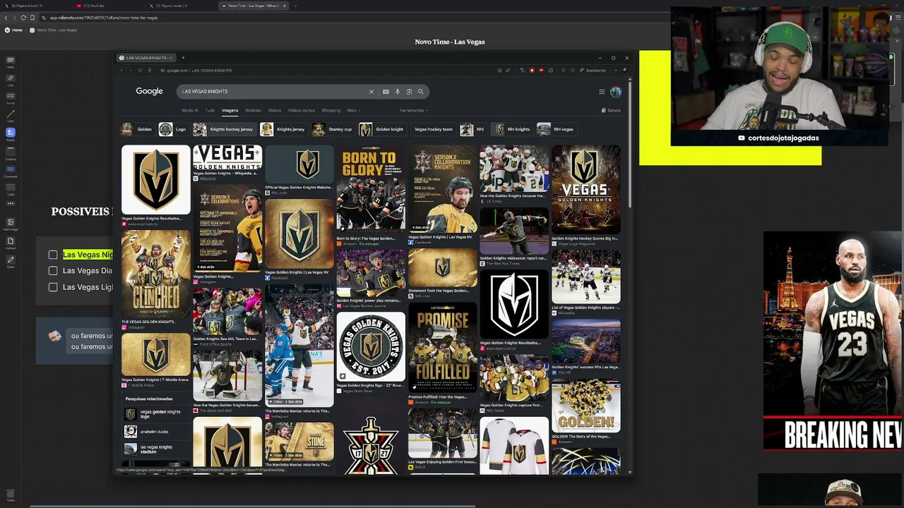The image size is (904, 508).
Task: Check the Las Vegas Dia... to-do item
Action: tap(53, 270)
